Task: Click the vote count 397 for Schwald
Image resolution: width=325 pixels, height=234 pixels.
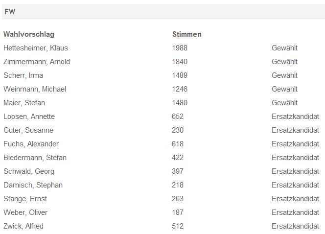Action: tap(178, 171)
